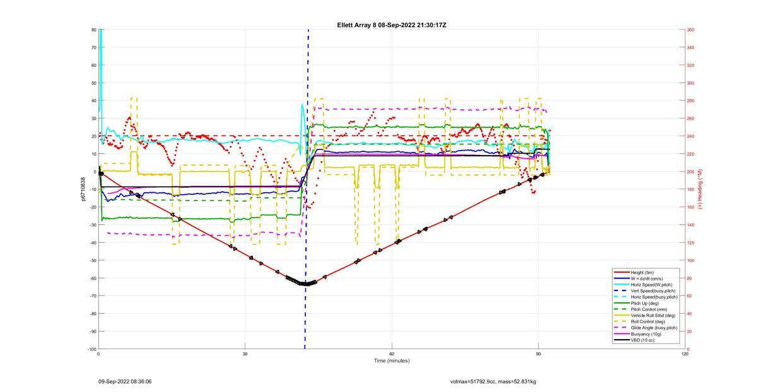The width and height of the screenshot is (757, 392).
Task: Click the left axis tick label '-100'
Action: 91,349
